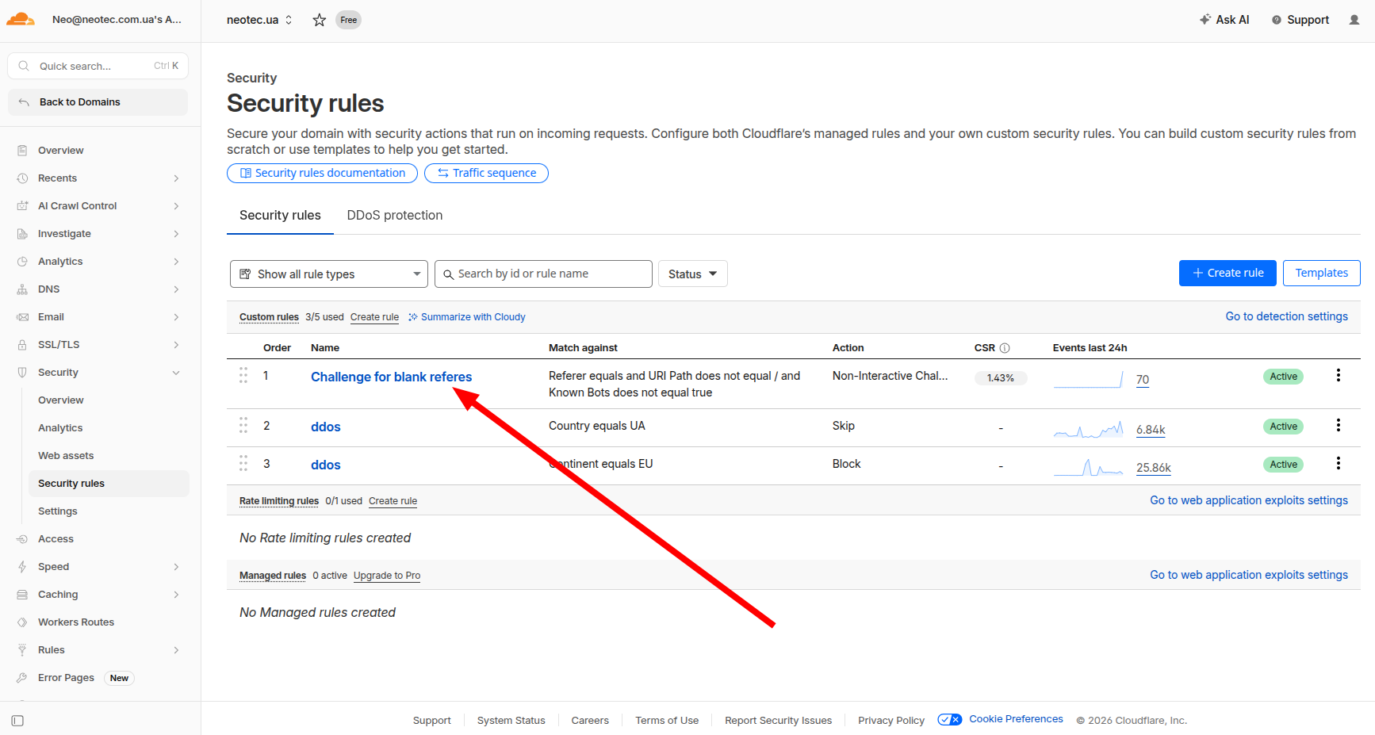Open Security rules documentation link
Image resolution: width=1375 pixels, height=735 pixels.
click(322, 173)
